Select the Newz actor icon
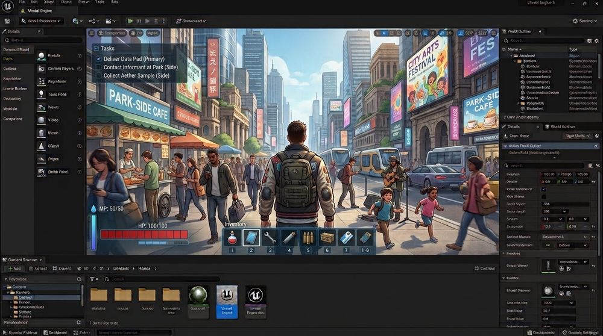Screen dimensions: 603x336 [41, 107]
